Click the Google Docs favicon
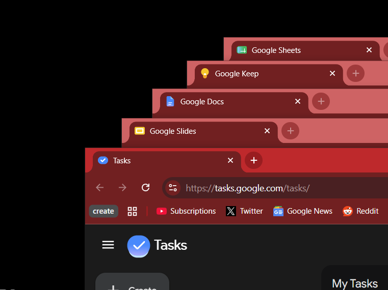This screenshot has width=388, height=290. click(170, 101)
